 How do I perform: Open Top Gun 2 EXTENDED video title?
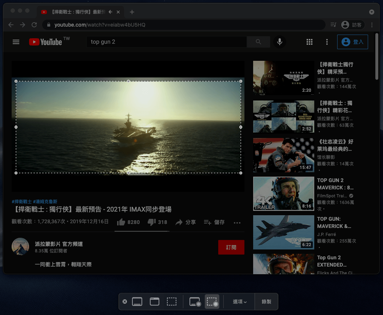332,261
